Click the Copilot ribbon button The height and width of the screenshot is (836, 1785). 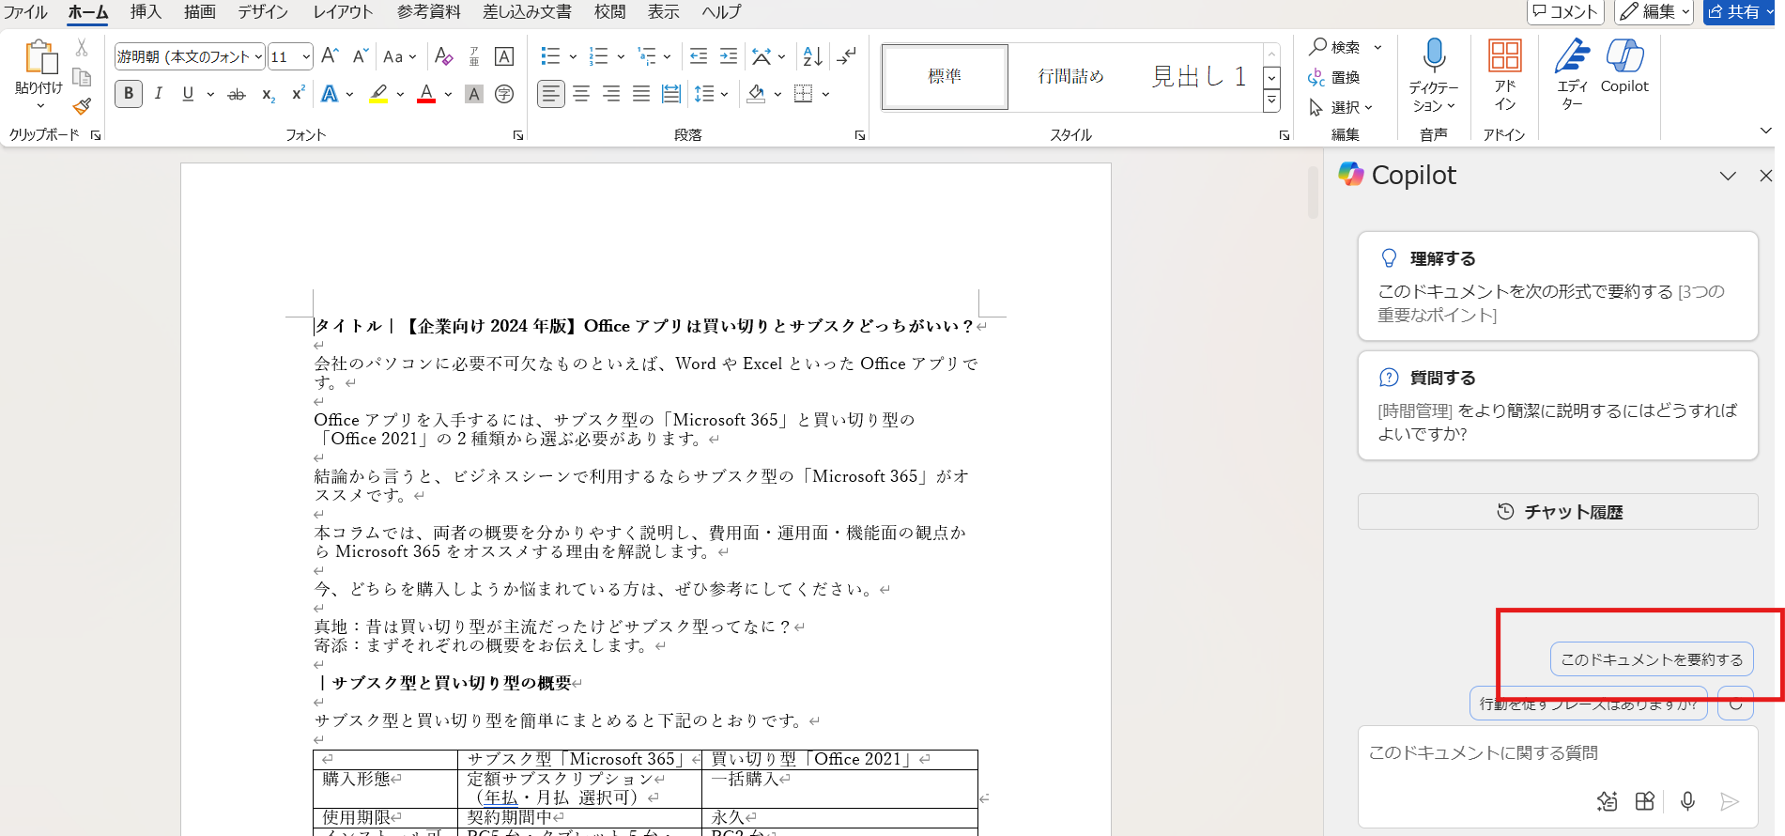1624,66
